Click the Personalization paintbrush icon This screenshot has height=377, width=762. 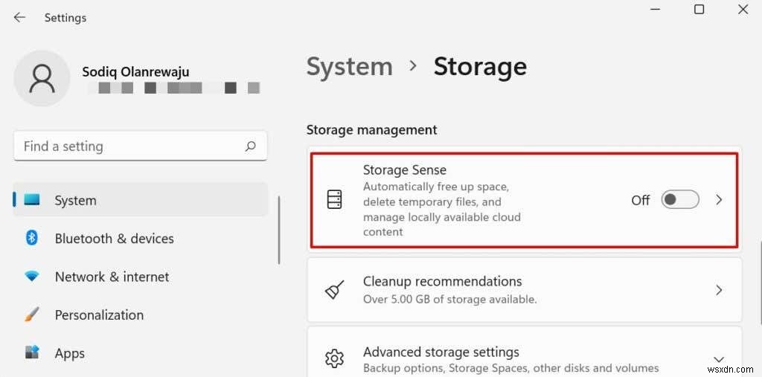[x=32, y=315]
